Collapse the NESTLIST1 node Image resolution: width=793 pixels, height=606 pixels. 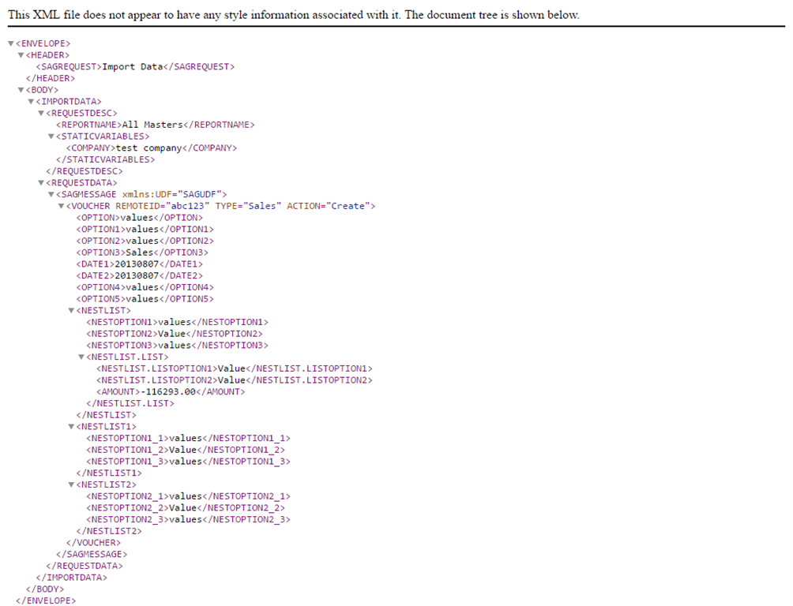coord(71,427)
